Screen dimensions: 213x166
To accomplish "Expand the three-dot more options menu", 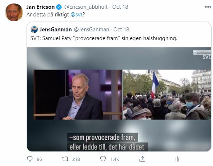I will click(x=208, y=7).
